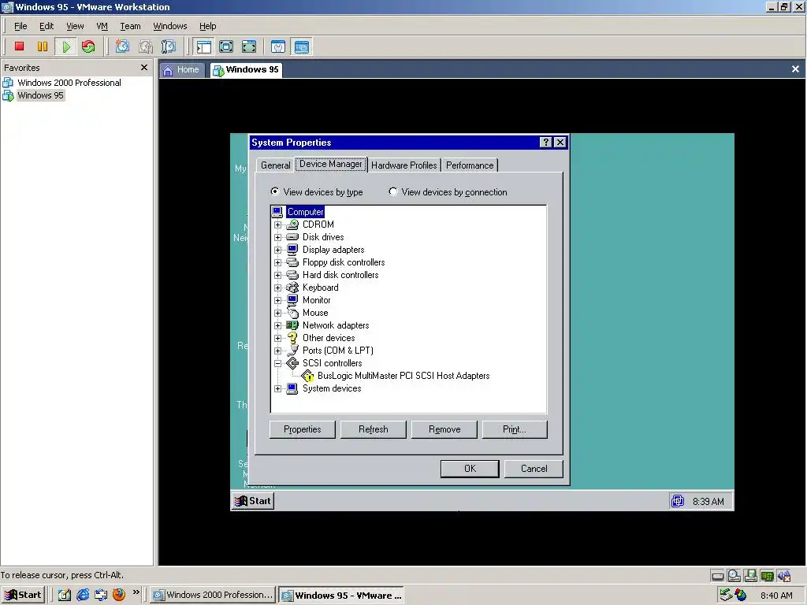Confirm with the OK button
Viewport: 807px width, 605px height.
470,469
